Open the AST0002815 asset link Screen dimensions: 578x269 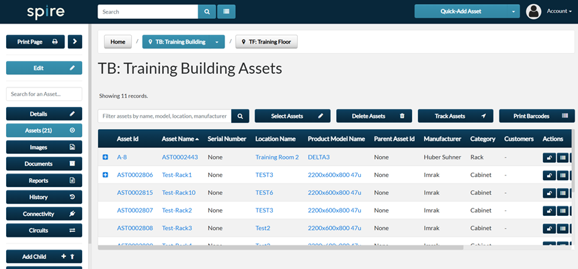point(134,192)
